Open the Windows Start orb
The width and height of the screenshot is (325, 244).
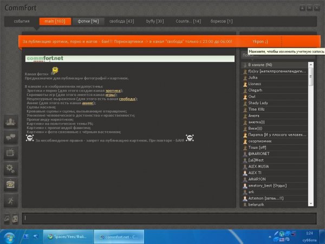(x=9, y=237)
